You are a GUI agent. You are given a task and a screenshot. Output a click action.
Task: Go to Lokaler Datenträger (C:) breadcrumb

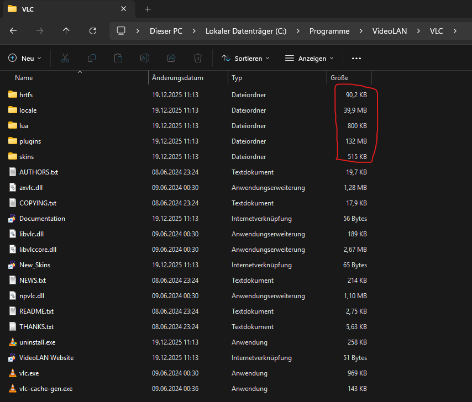pyautogui.click(x=246, y=31)
